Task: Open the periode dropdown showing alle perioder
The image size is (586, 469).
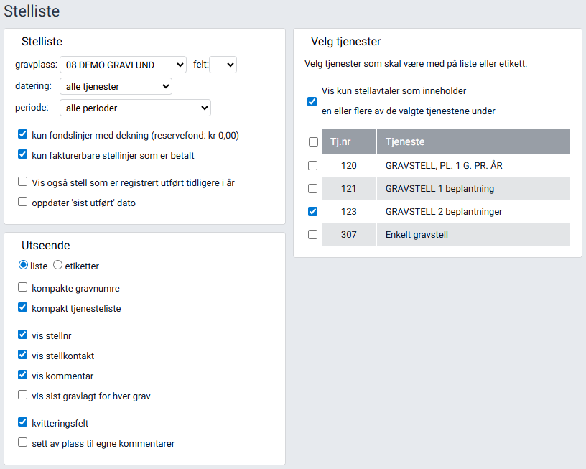Action: [134, 108]
